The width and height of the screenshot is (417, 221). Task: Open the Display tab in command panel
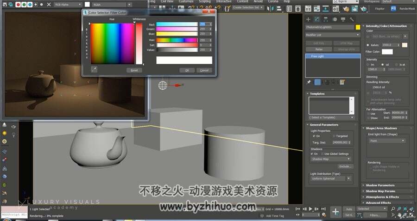(x=343, y=19)
